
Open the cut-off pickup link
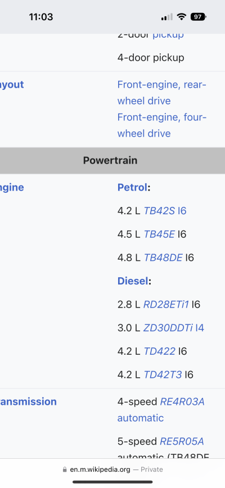tap(168, 36)
